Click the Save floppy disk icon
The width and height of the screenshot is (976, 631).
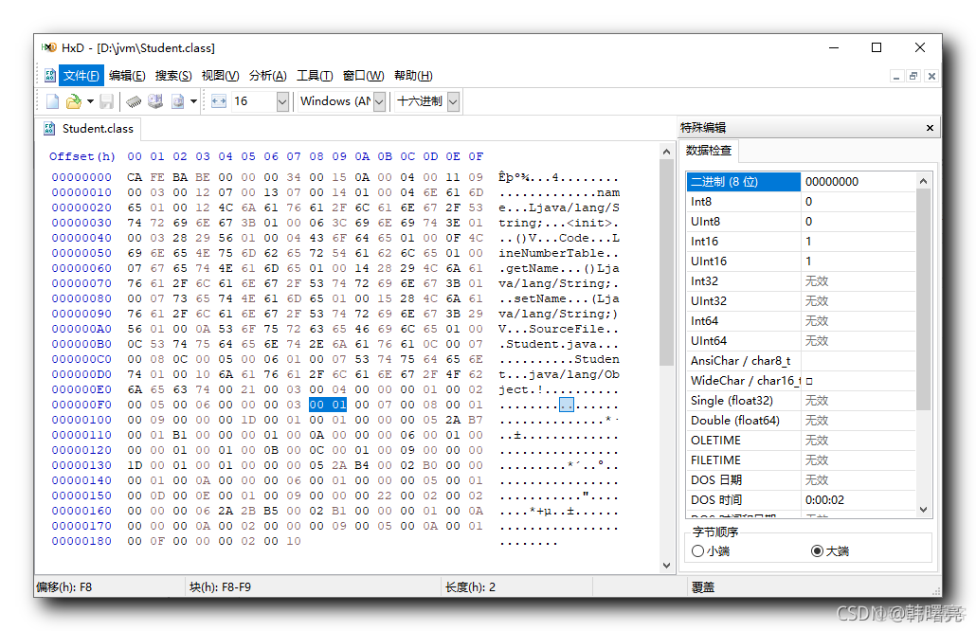pyautogui.click(x=107, y=101)
